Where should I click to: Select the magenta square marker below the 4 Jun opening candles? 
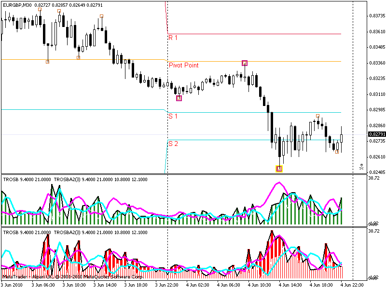[x=179, y=98]
